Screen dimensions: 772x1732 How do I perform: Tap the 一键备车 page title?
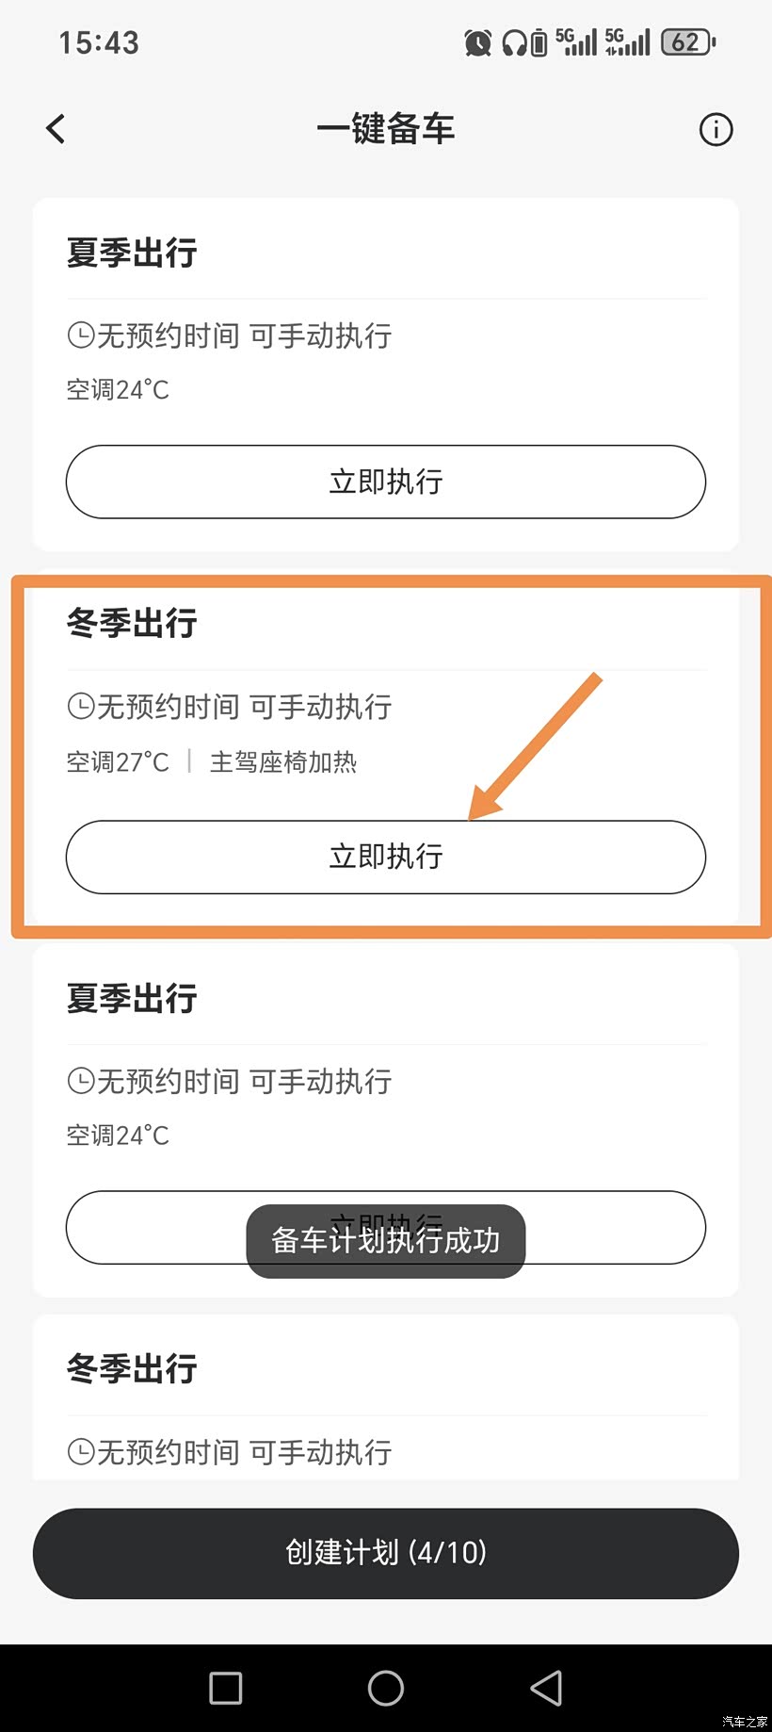[386, 129]
